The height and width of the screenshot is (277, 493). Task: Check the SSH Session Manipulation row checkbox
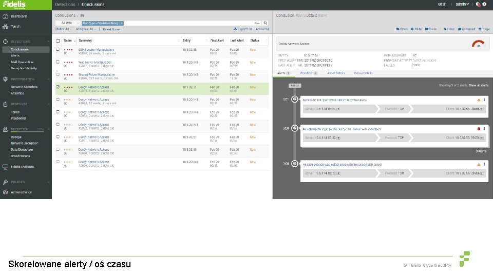(58, 49)
